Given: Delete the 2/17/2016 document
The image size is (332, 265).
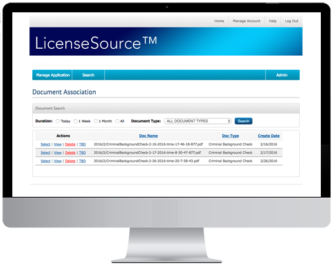Looking at the screenshot, I should pyautogui.click(x=70, y=153).
